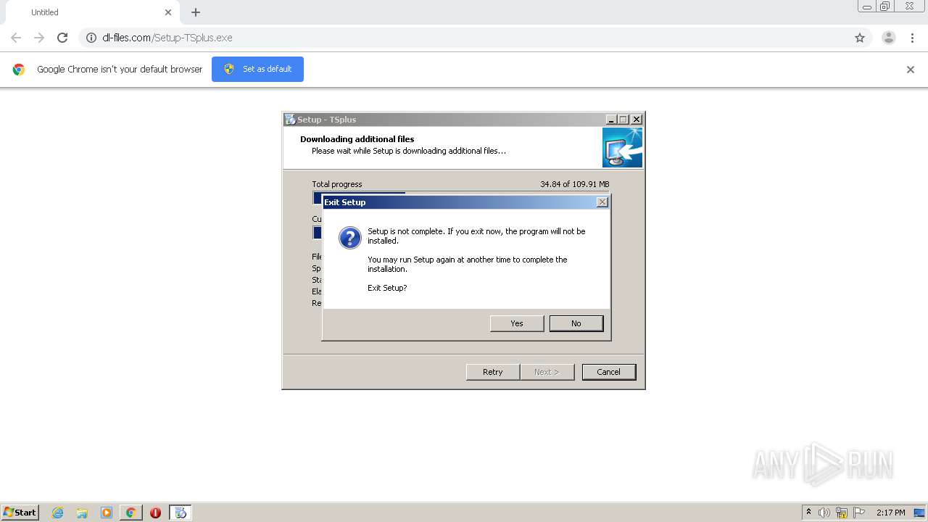928x522 pixels.
Task: Click the tray monitor icon beside the clock
Action: (x=919, y=513)
